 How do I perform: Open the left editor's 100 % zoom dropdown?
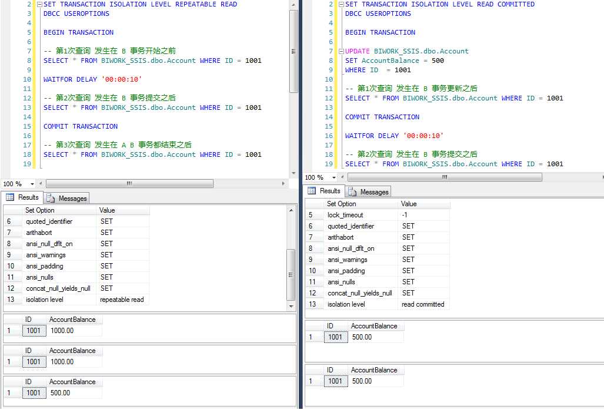[32, 184]
